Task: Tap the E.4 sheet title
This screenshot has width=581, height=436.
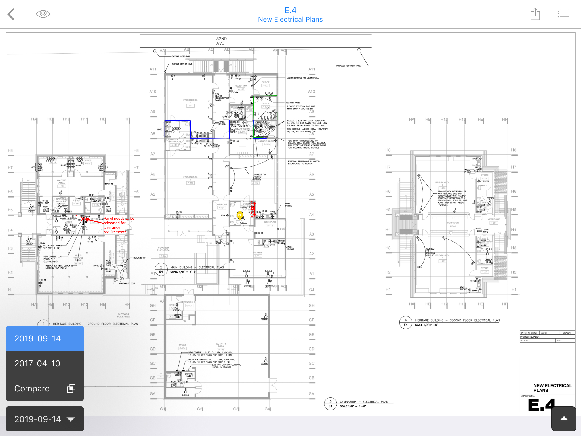Action: 290,10
